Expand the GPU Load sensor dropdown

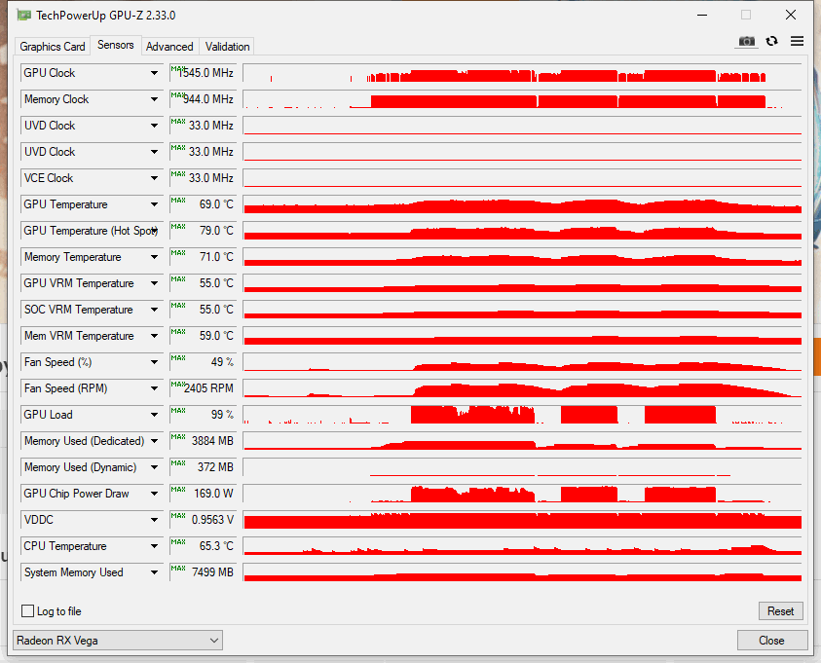154,415
